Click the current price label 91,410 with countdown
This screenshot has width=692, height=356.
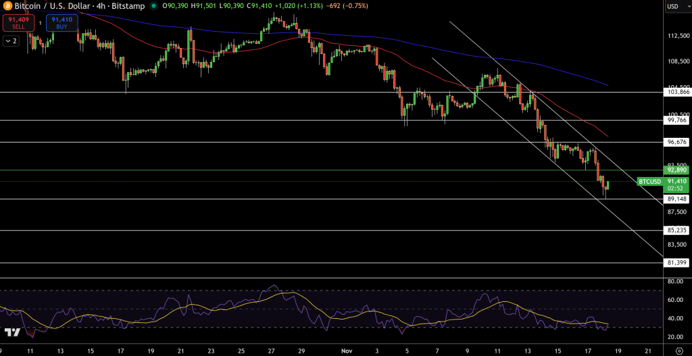coord(676,184)
